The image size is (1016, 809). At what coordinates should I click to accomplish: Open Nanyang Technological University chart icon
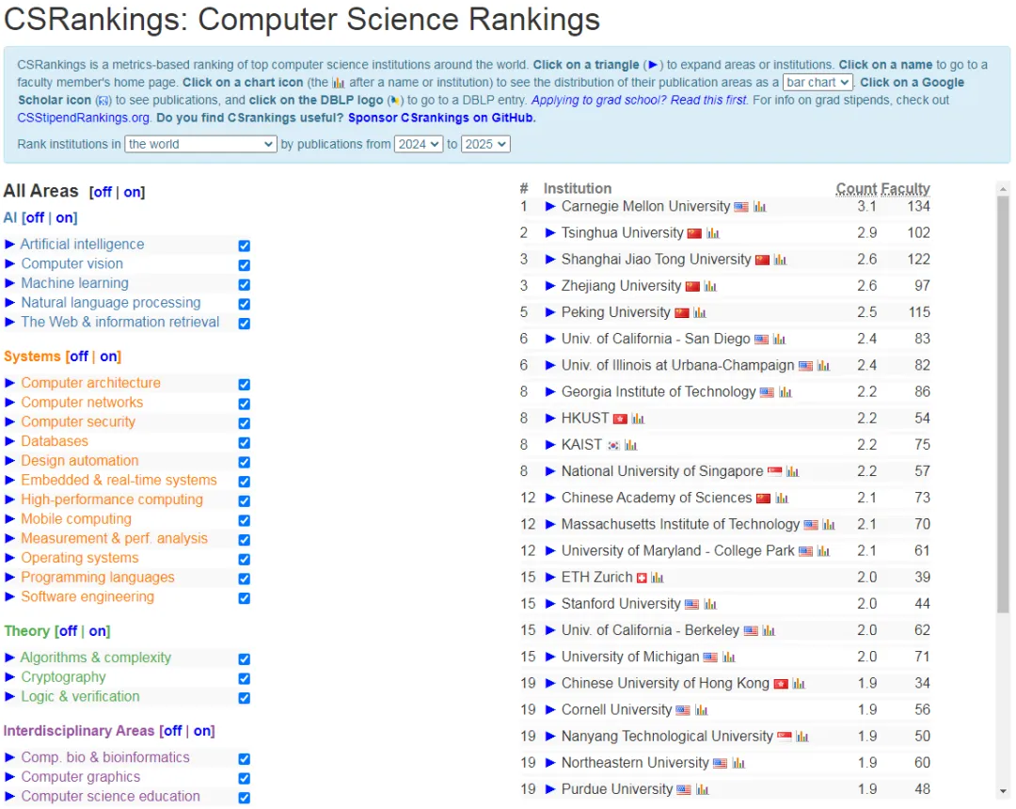(802, 738)
